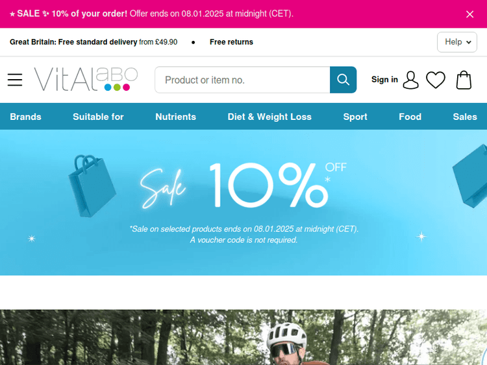Click the cyclist promotional image

click(x=243, y=337)
